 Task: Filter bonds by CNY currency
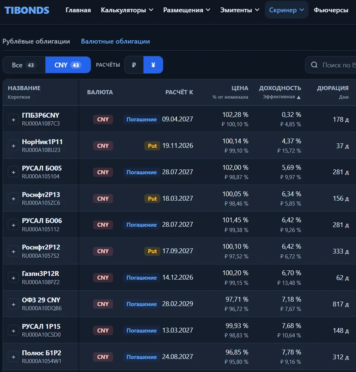[68, 65]
